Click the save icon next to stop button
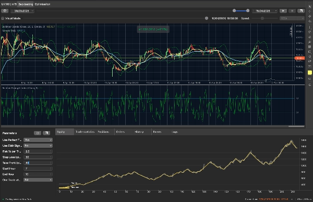This screenshot has width=313, height=202. coord(301,11)
